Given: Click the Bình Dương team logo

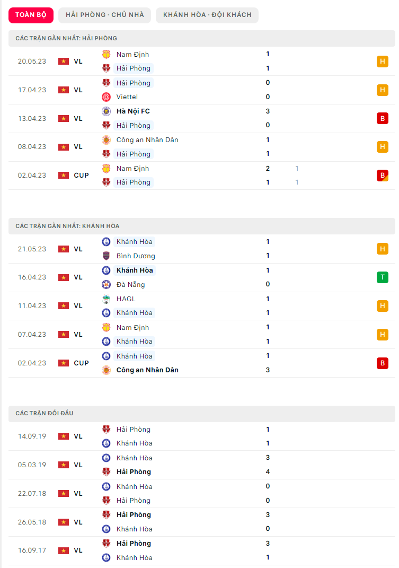Looking at the screenshot, I should pos(106,256).
